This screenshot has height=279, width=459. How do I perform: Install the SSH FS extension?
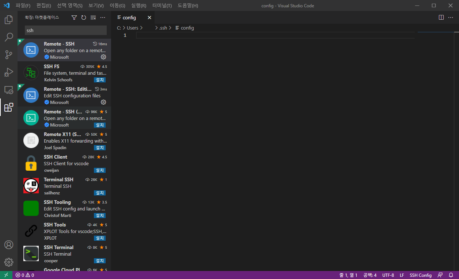(100, 80)
